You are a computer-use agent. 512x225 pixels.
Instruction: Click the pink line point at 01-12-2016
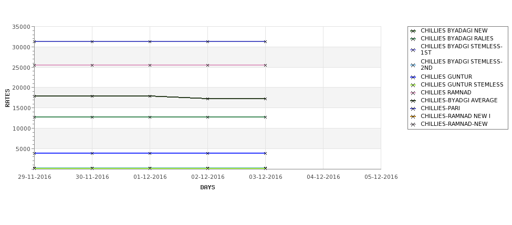pos(150,65)
